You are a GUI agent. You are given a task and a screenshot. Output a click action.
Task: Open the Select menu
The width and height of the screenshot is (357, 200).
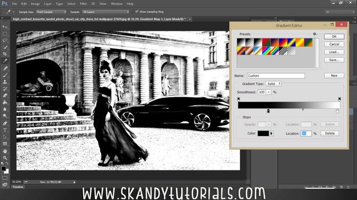pos(71,4)
